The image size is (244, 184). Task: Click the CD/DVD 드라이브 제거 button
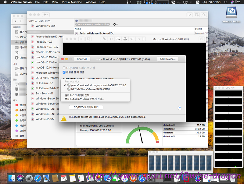[86, 107]
